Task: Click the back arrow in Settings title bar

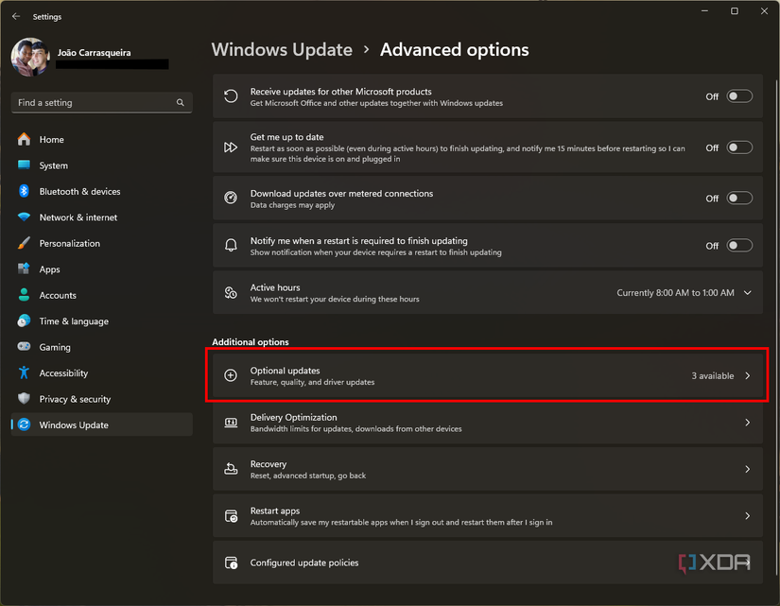Action: (16, 16)
